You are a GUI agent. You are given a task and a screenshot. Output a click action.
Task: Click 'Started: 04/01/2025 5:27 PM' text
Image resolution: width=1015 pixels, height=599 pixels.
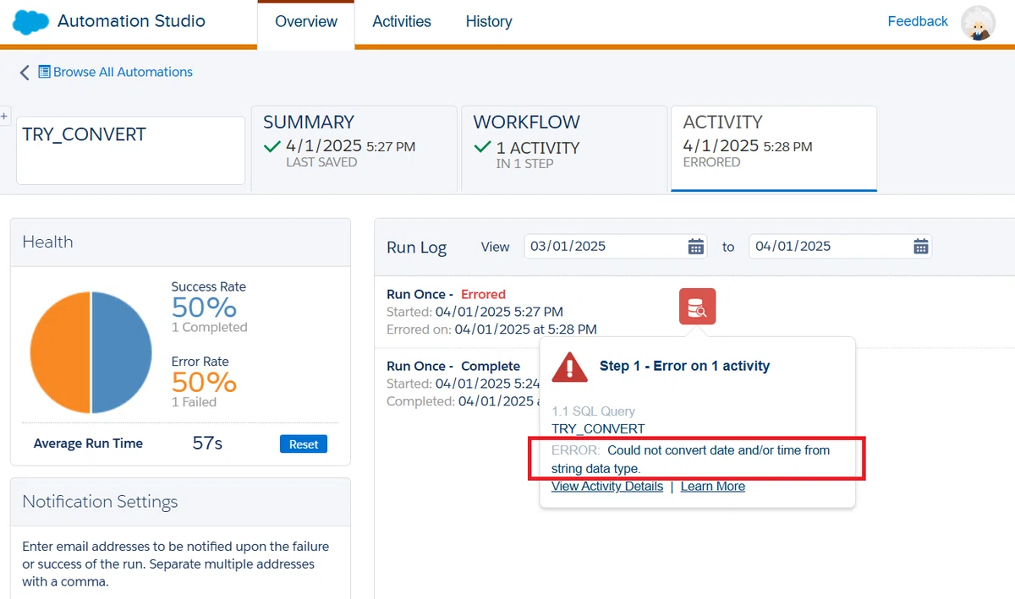pyautogui.click(x=475, y=313)
